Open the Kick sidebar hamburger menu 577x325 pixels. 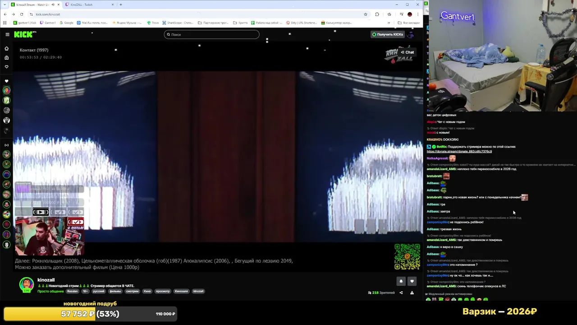7,34
